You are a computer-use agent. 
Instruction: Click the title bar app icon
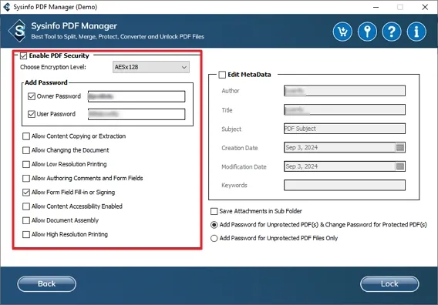click(7, 7)
